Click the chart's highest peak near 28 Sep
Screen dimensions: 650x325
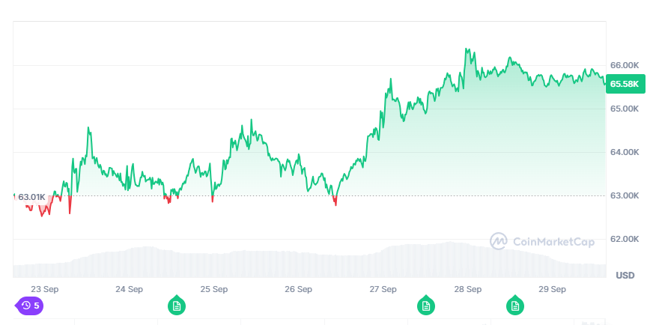[467, 50]
